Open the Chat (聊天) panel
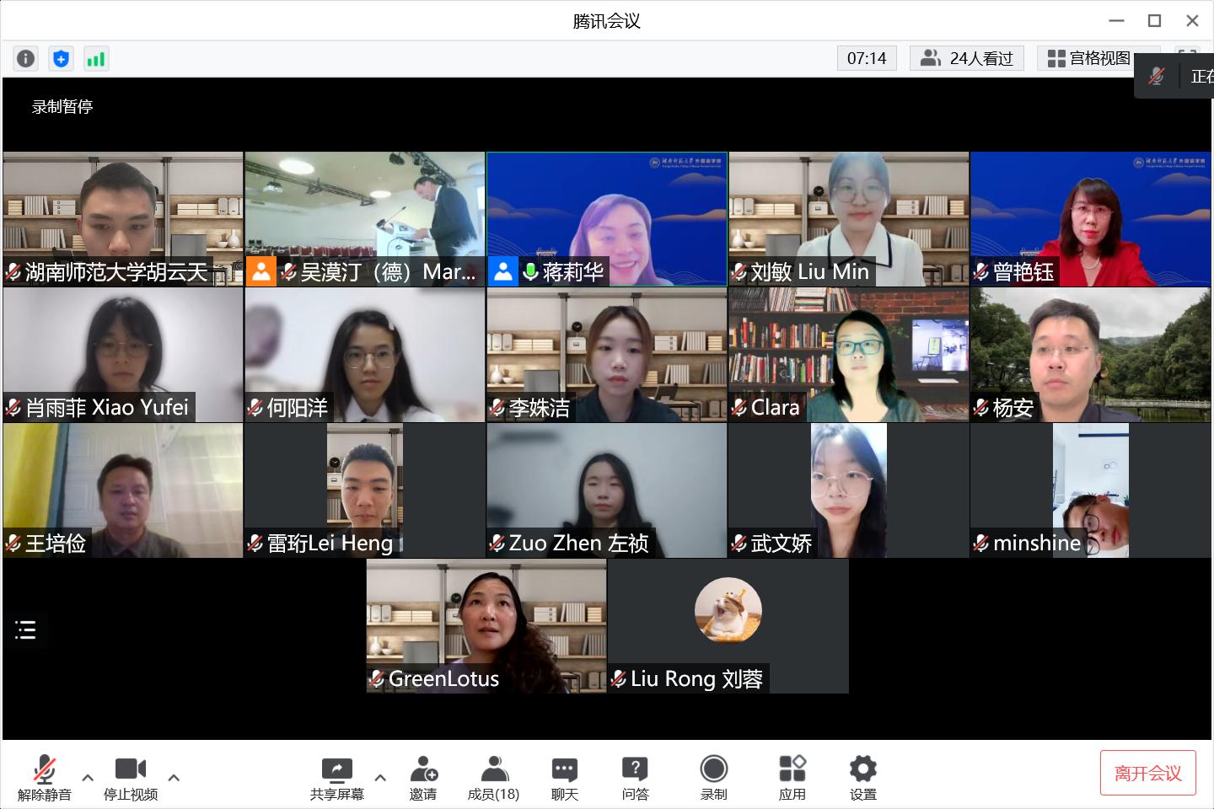The height and width of the screenshot is (809, 1214). [564, 777]
